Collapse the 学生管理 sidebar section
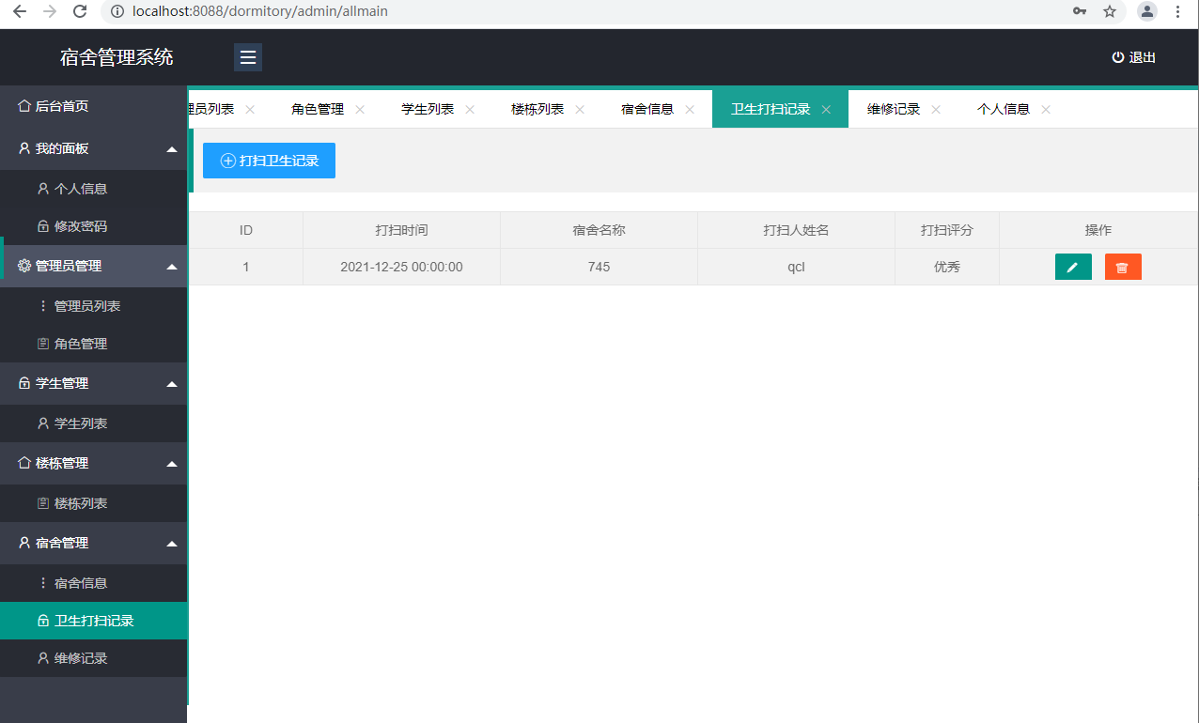Viewport: 1199px width, 723px height. click(x=171, y=384)
